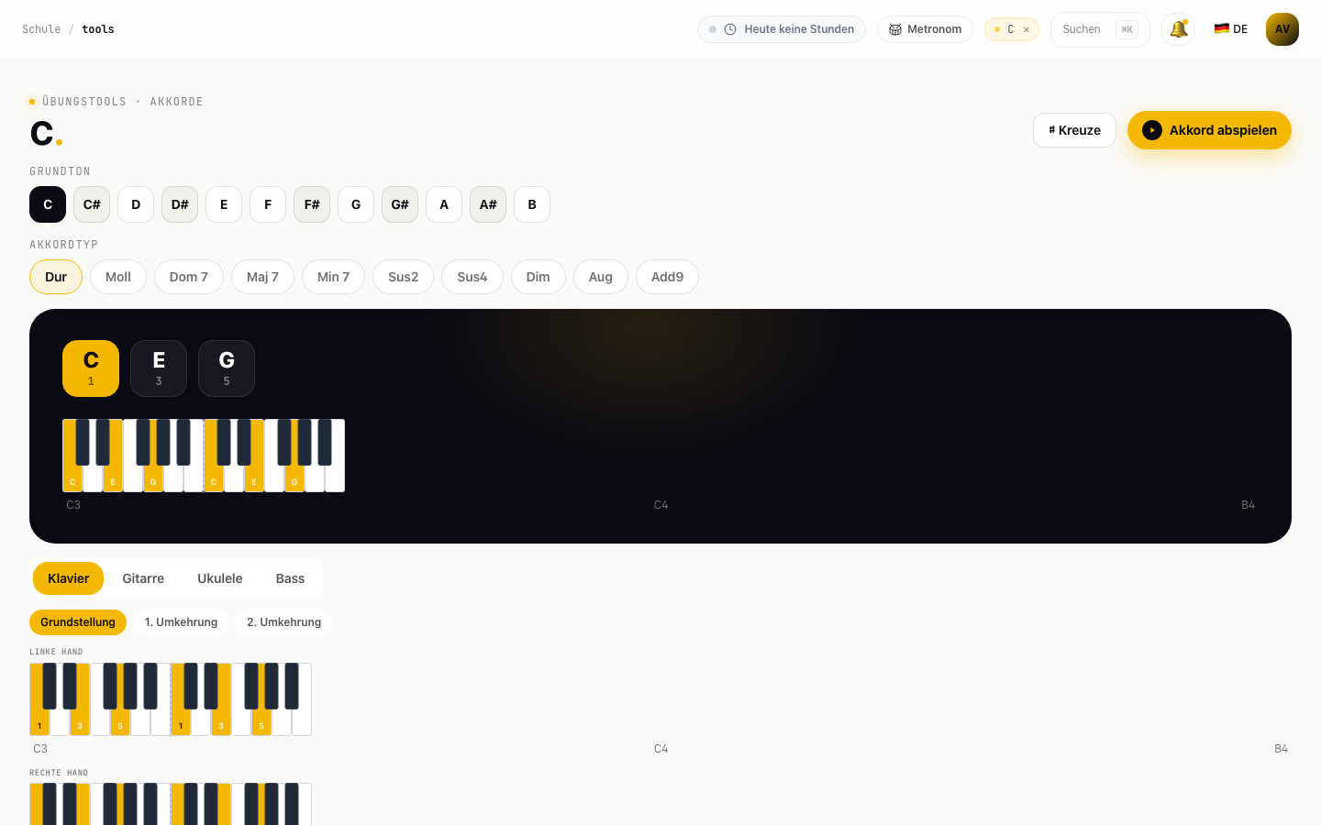
Task: Switch to the Gitarre tab
Action: pyautogui.click(x=143, y=578)
